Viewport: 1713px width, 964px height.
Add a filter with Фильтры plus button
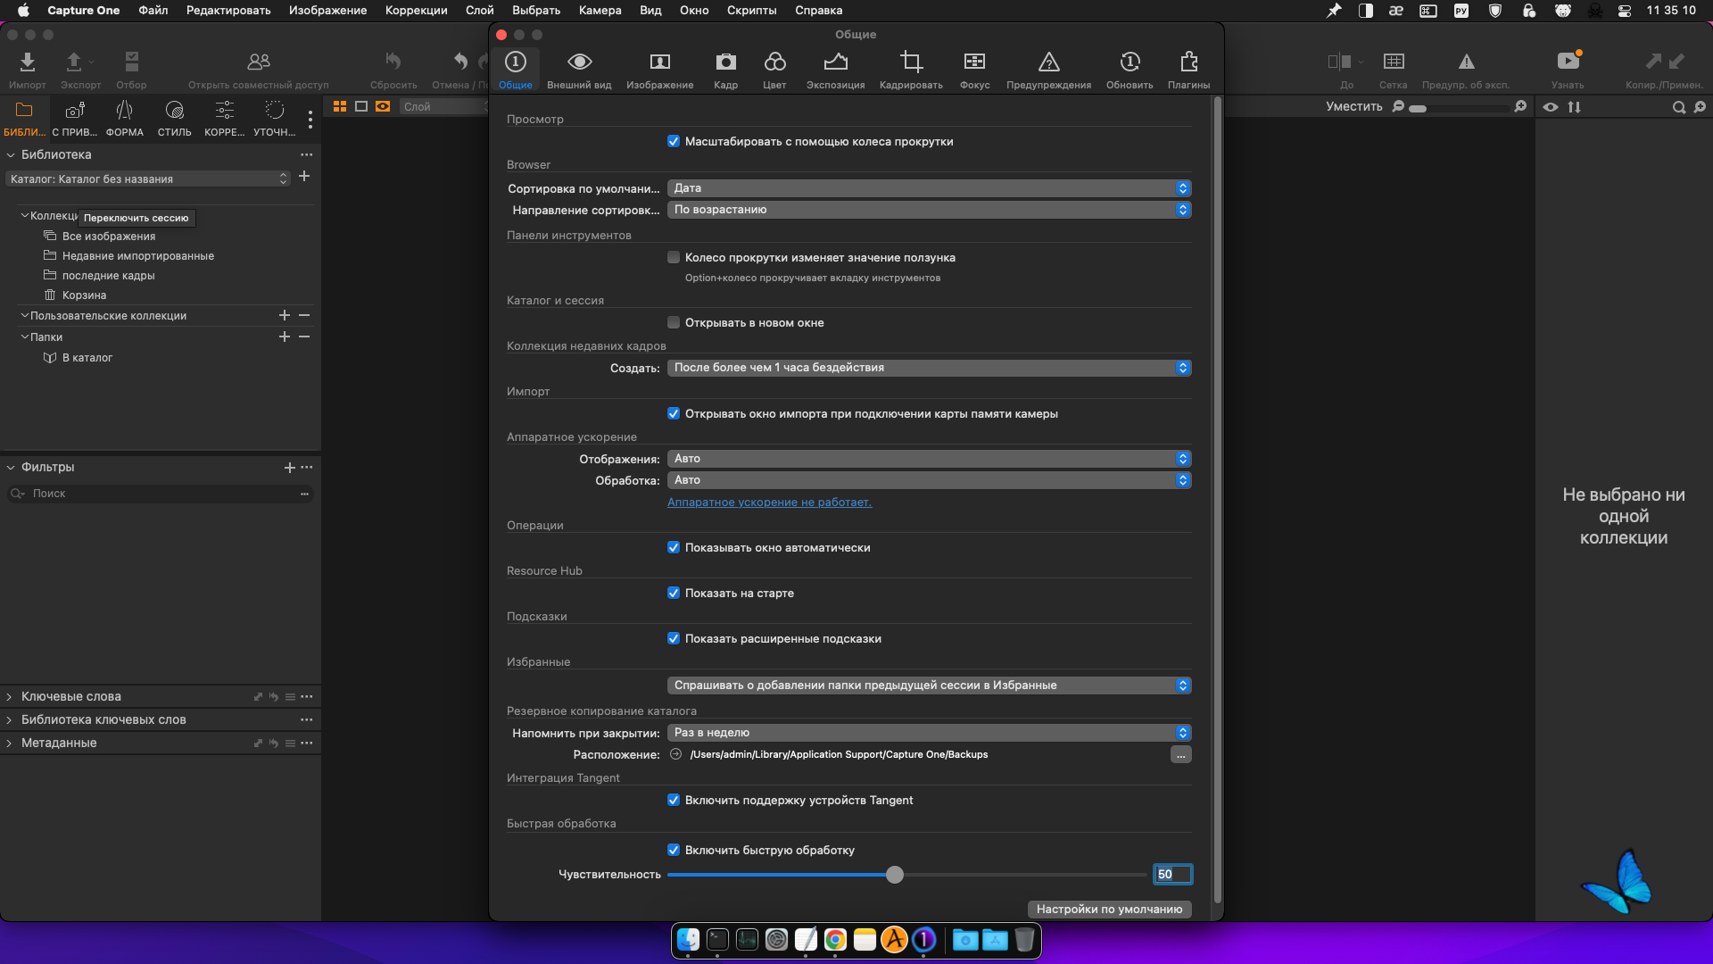(x=289, y=467)
